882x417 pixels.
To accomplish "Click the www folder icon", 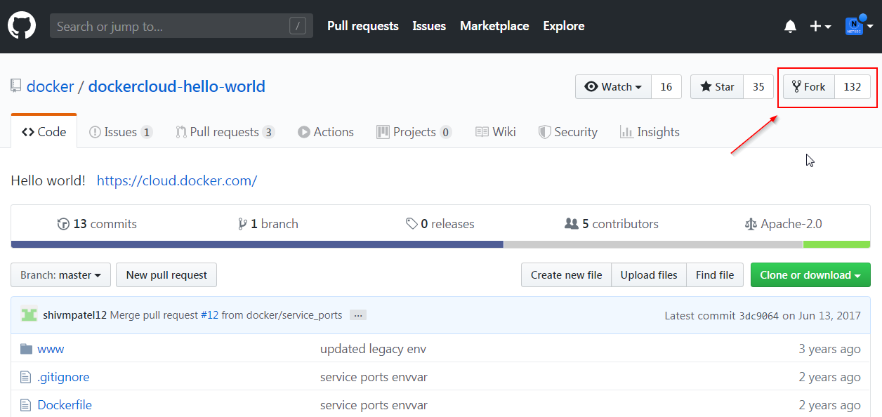I will [27, 349].
